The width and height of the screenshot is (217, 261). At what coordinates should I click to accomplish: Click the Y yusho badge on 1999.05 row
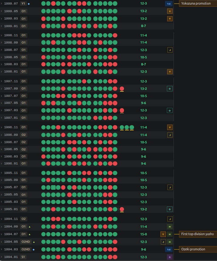[x=170, y=11]
